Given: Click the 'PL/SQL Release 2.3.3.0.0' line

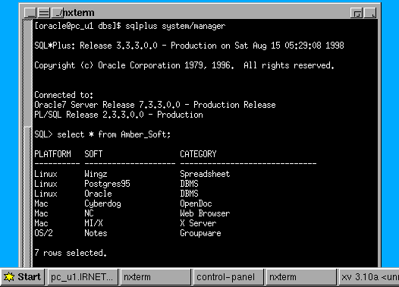Looking at the screenshot, I should coord(118,115).
